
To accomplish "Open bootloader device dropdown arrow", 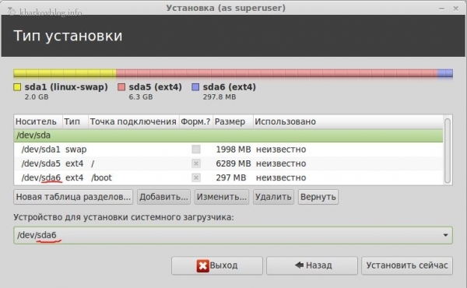I will tap(445, 235).
